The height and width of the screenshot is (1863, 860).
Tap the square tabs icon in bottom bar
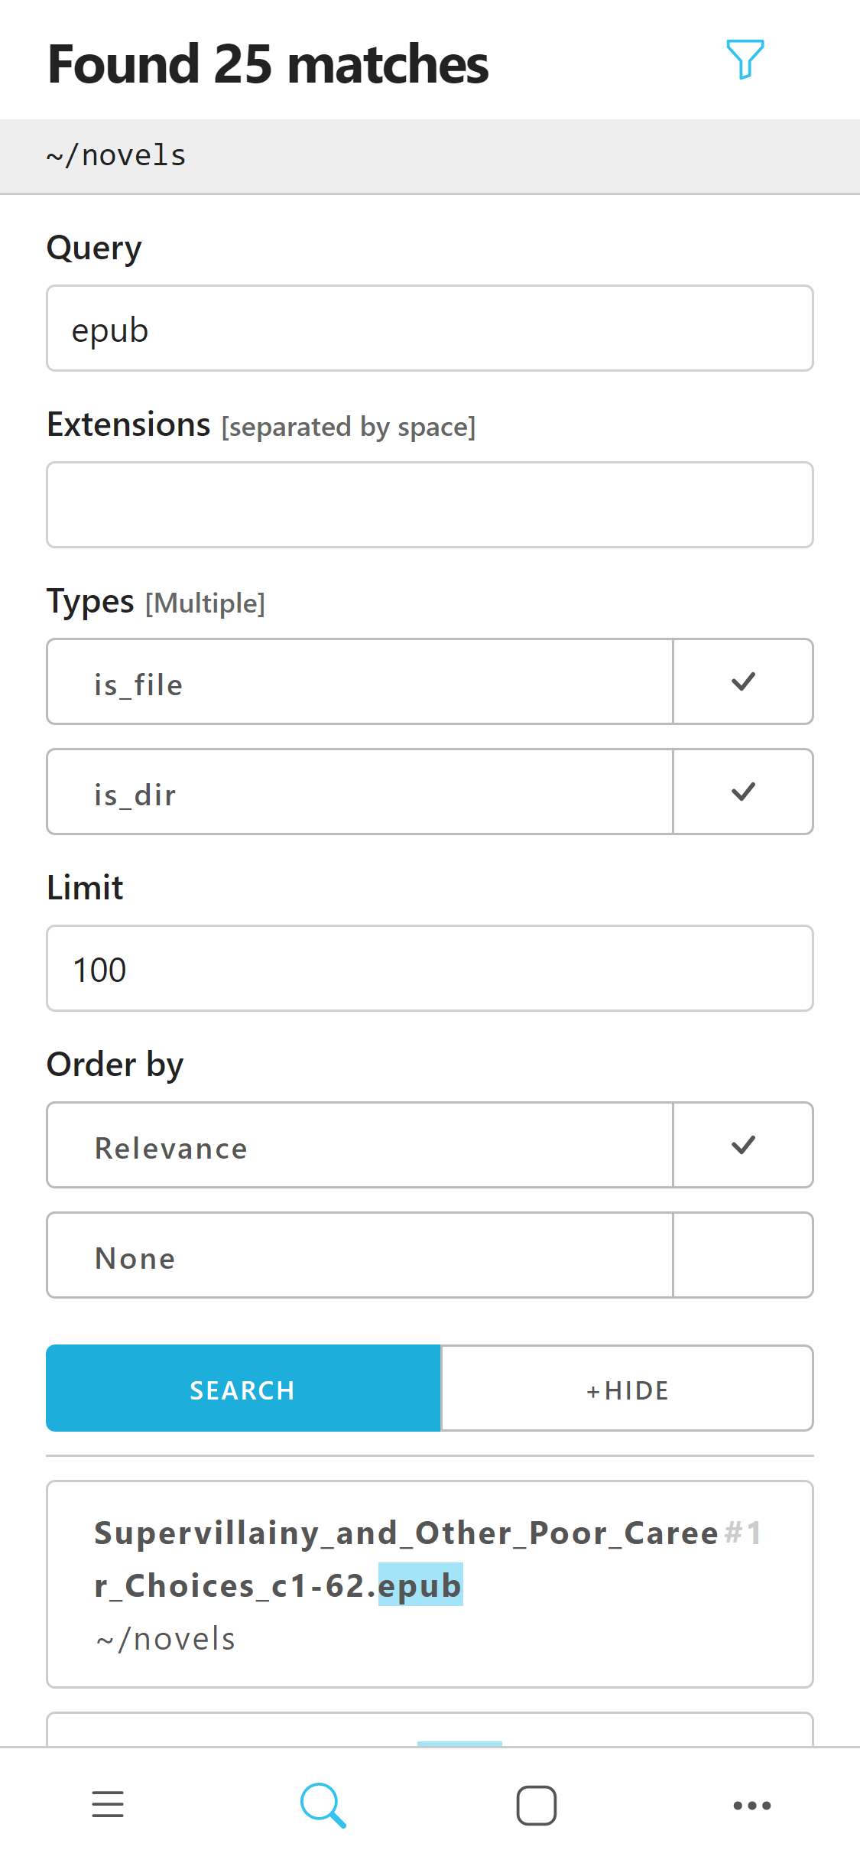536,1805
